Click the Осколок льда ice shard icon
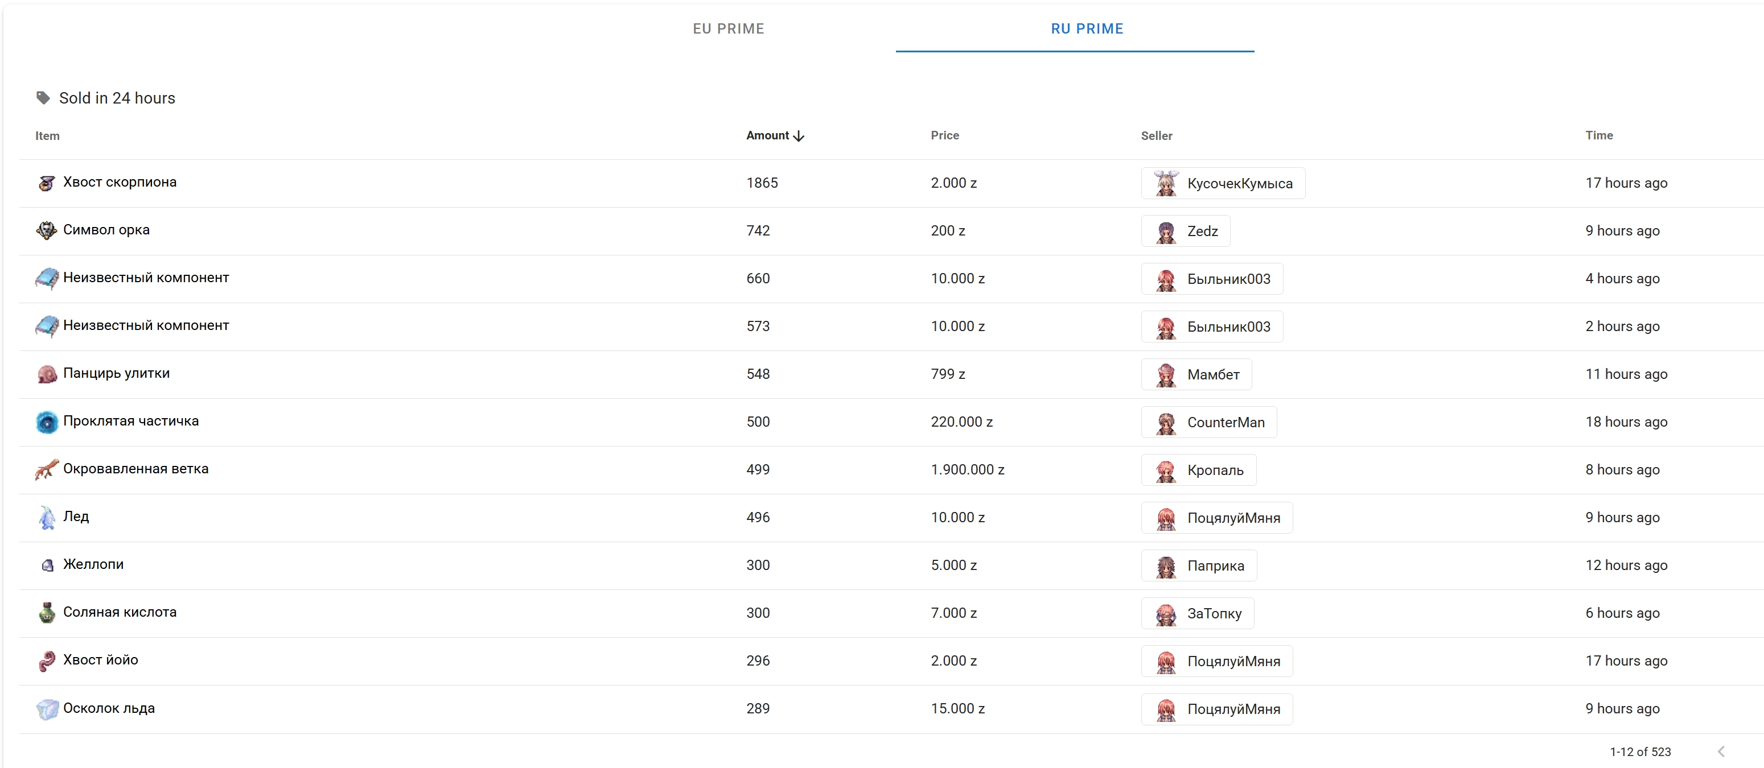 47,708
